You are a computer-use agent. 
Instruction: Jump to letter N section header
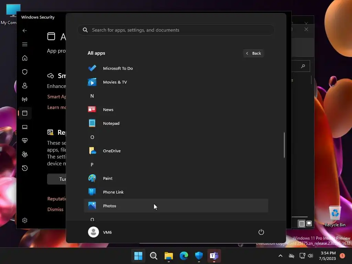click(x=92, y=96)
